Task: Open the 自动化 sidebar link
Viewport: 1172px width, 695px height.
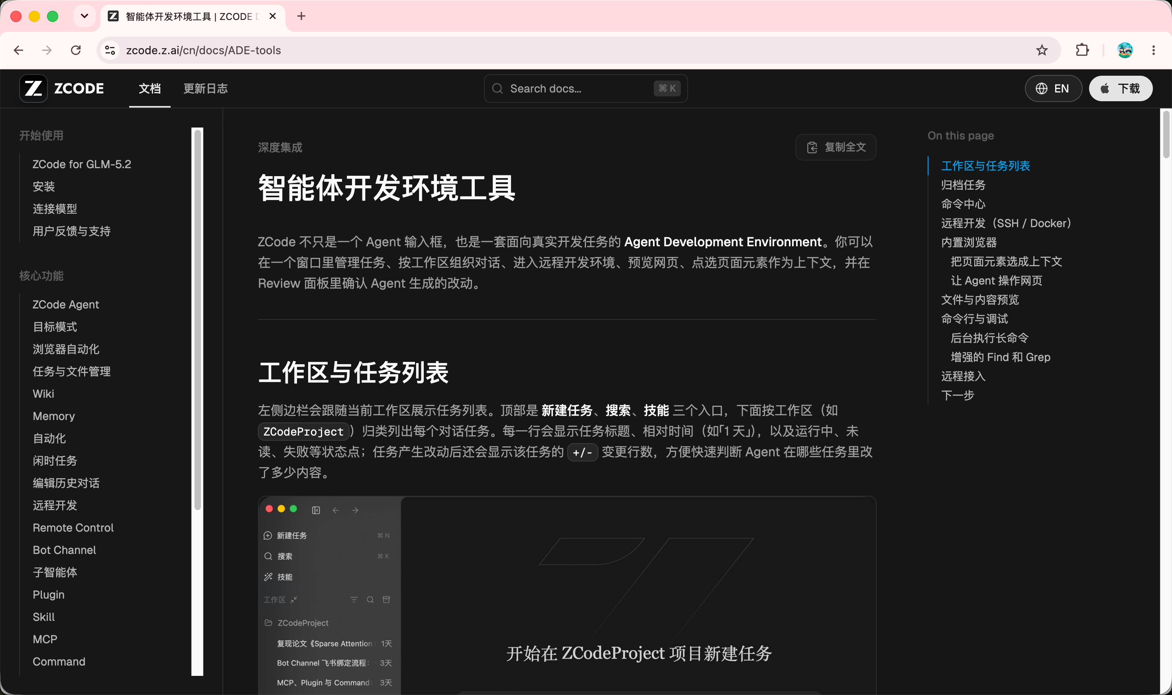Action: pyautogui.click(x=49, y=439)
